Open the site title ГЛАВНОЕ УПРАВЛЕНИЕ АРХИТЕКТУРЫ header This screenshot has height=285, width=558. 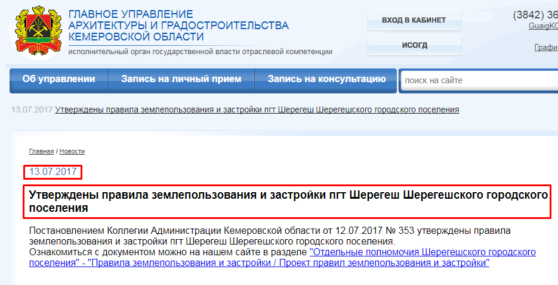pos(178,25)
